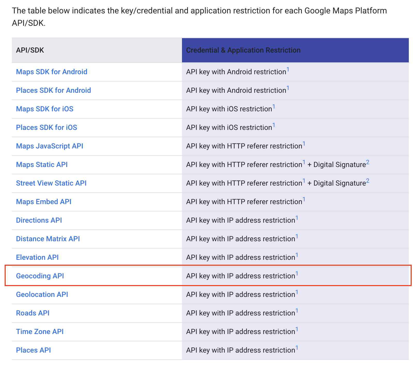This screenshot has width=415, height=366.
Task: Click footnote 1 in Maps JavaScript API row
Action: [x=304, y=144]
